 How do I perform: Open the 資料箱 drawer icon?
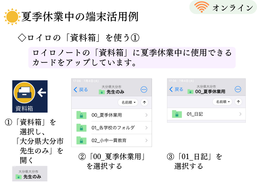[x=24, y=92]
